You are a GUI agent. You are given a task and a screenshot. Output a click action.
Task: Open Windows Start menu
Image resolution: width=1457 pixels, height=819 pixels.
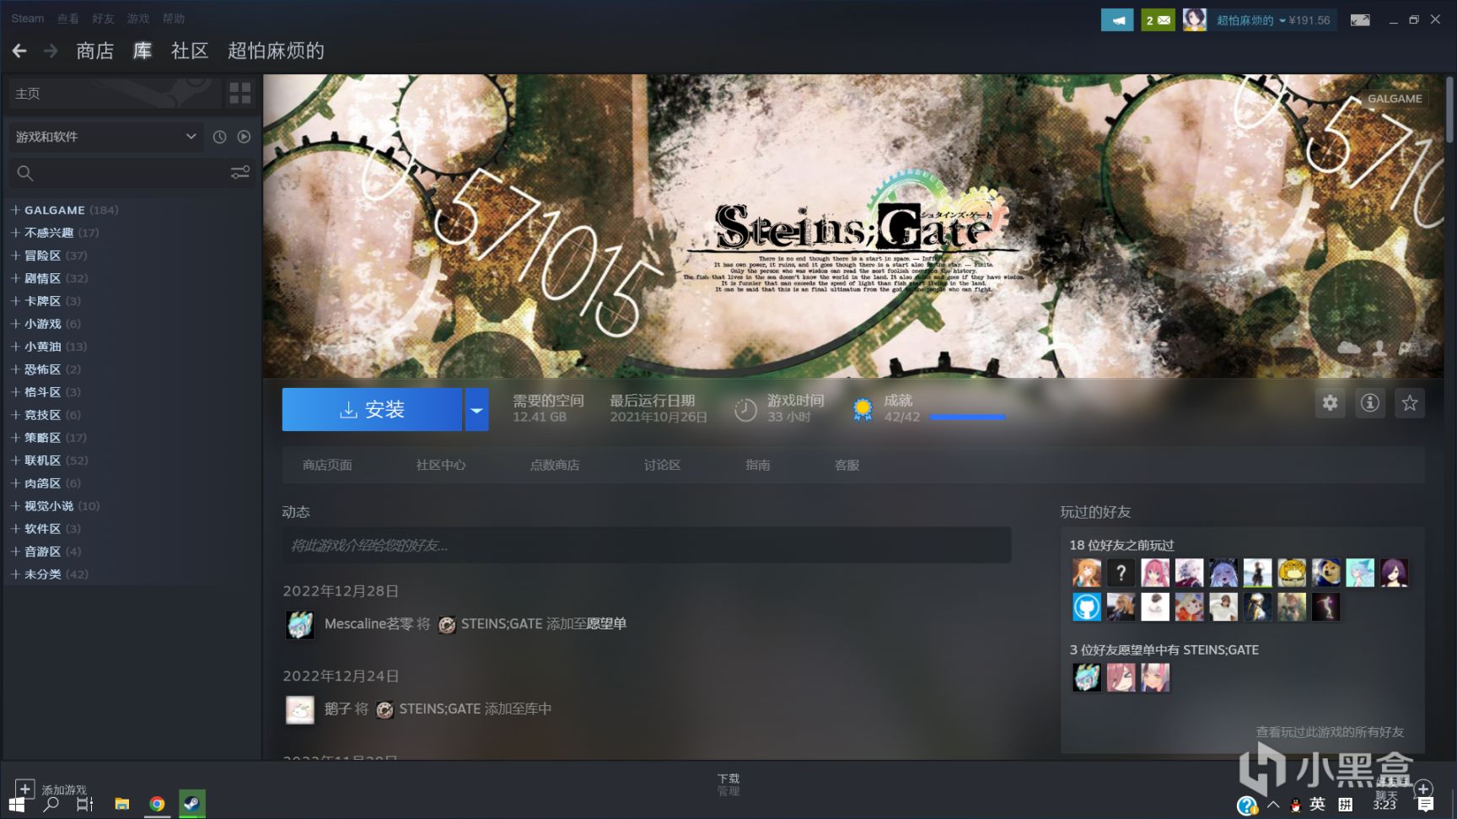(16, 805)
